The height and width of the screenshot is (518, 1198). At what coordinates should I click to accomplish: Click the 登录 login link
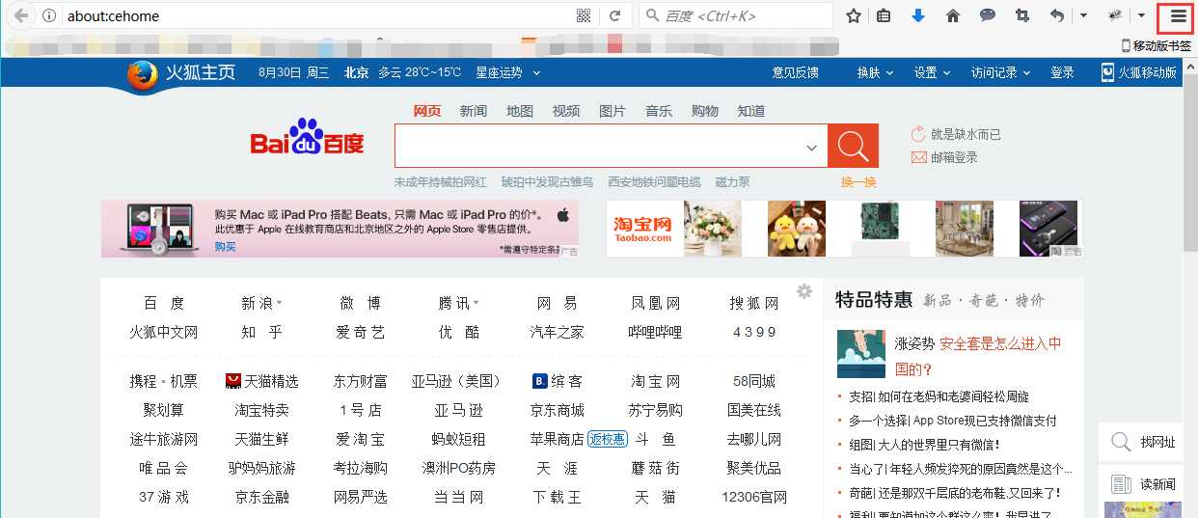(1062, 73)
